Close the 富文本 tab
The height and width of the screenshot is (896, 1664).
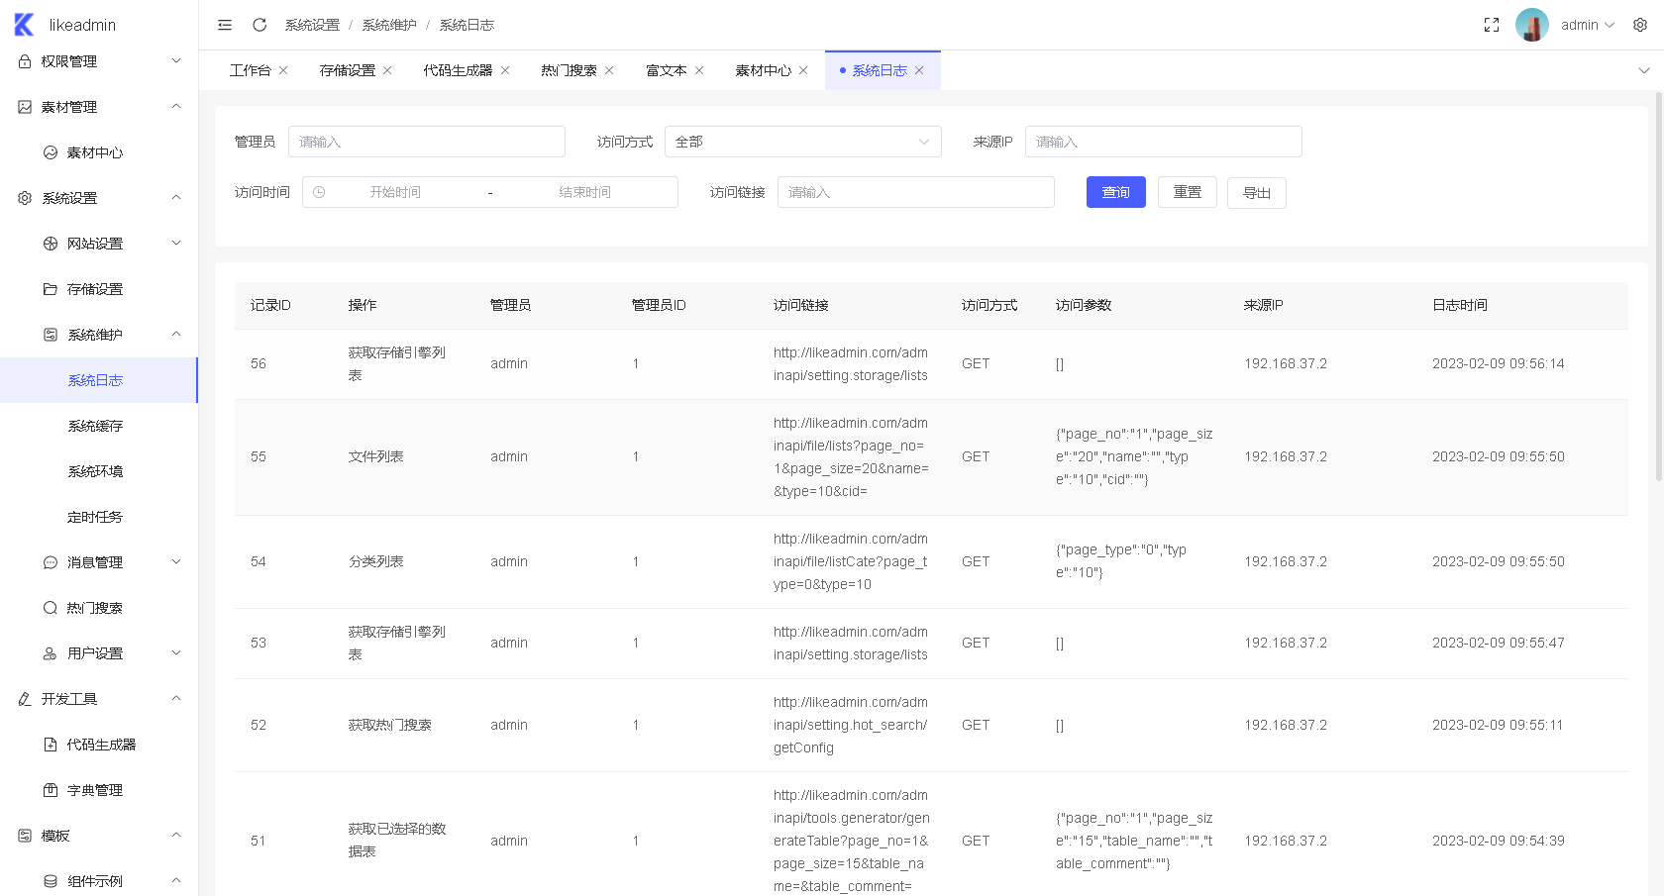699,70
